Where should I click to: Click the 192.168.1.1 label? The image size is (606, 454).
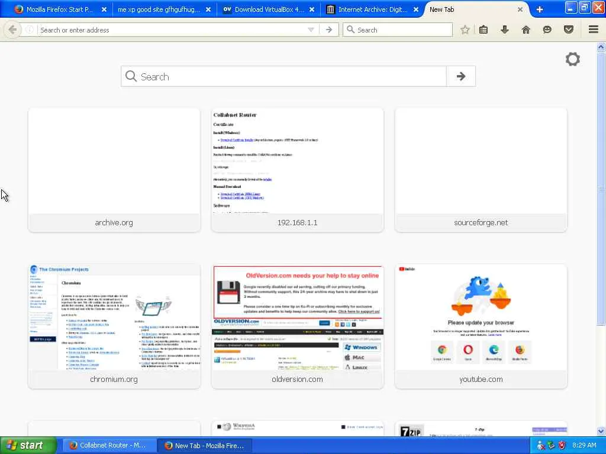point(298,223)
